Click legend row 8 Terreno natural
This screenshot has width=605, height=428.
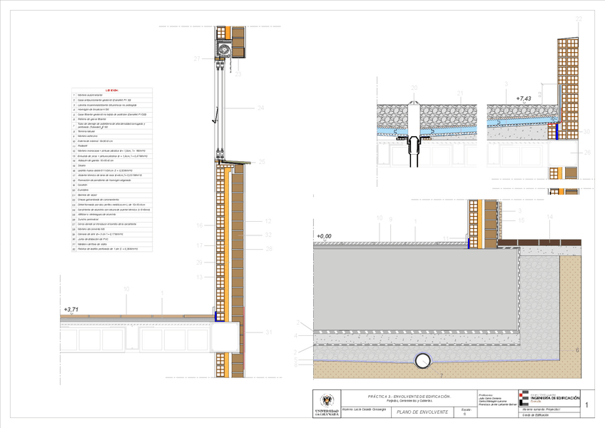(x=112, y=131)
